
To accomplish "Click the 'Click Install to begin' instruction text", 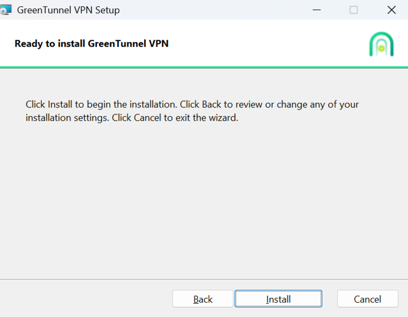I will tap(192, 111).
